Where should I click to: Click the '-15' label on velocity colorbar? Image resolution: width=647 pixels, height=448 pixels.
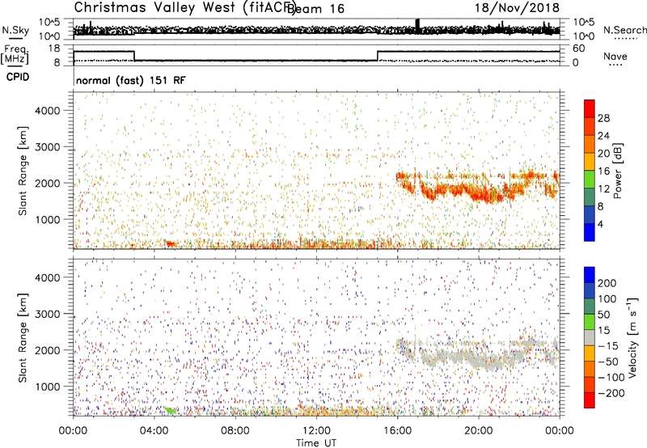[x=607, y=346]
